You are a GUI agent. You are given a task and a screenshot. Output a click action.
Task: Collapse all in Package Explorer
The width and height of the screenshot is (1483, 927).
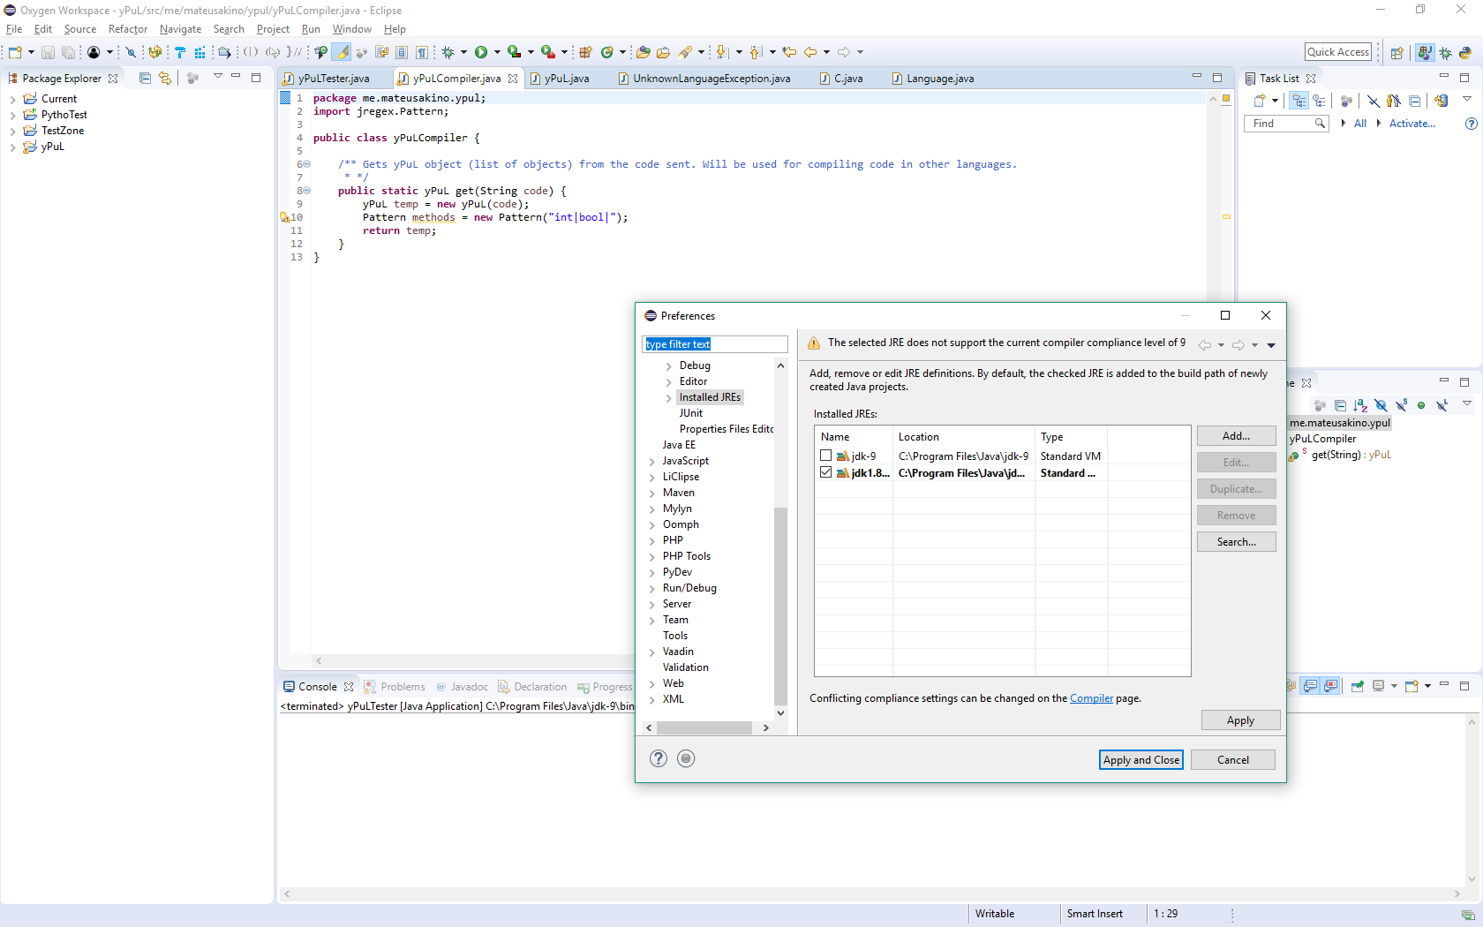[x=145, y=79]
